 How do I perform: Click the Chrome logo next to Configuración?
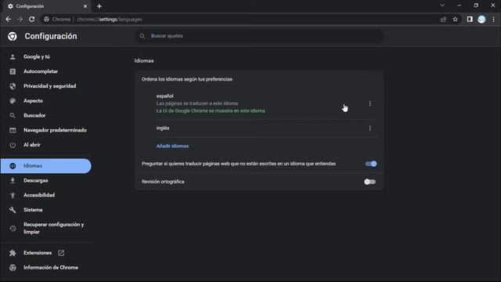(x=13, y=36)
